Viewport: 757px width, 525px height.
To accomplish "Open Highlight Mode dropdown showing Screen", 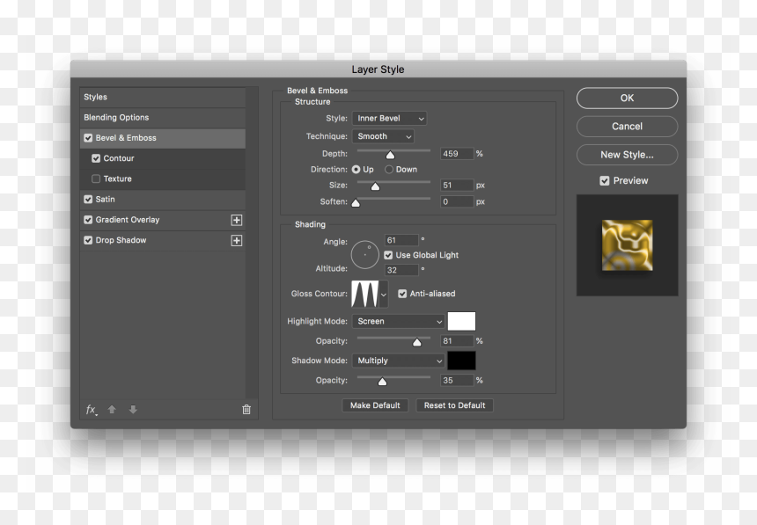I will tap(398, 321).
